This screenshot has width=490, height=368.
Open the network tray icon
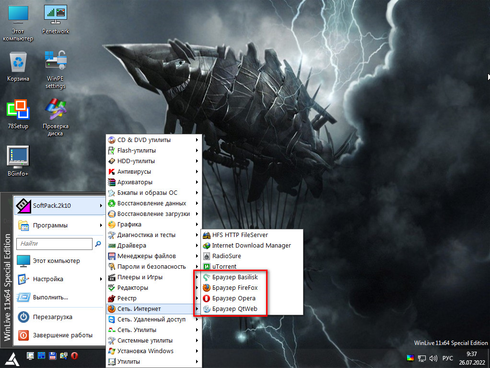click(422, 358)
